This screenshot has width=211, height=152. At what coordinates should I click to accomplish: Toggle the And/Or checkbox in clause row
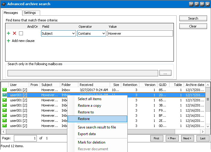[21, 33]
